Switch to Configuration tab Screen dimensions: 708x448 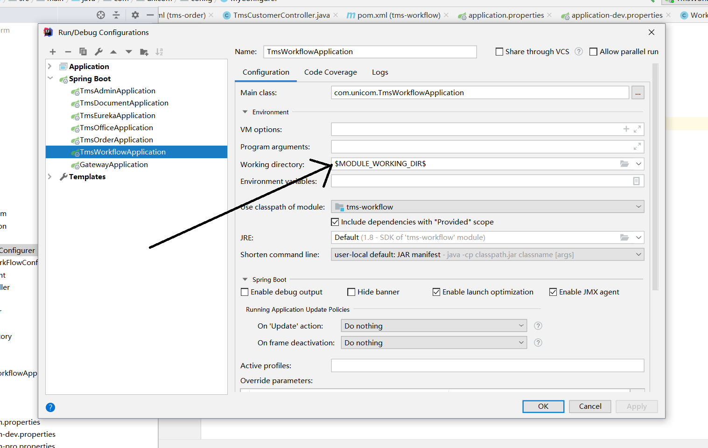click(x=266, y=72)
